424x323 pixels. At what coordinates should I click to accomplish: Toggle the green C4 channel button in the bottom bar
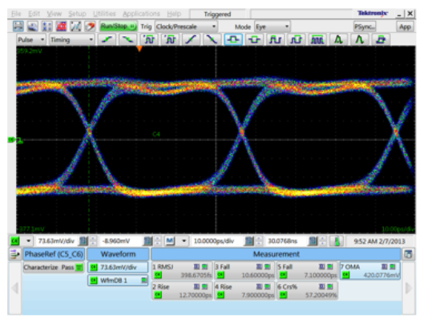[x=15, y=240]
